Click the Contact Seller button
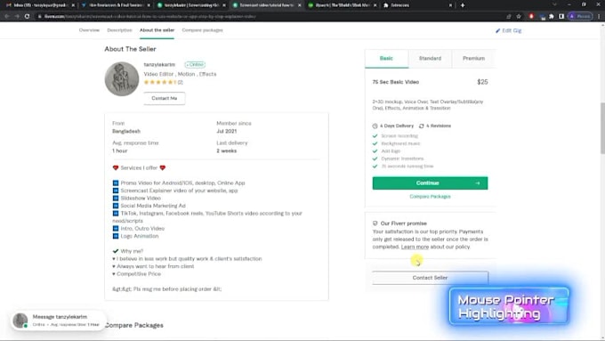 point(430,278)
